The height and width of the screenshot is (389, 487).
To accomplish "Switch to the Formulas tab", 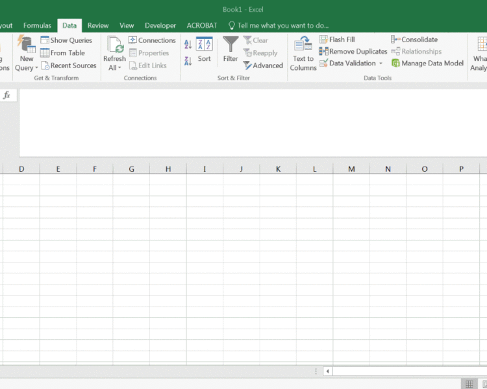I will tap(37, 25).
